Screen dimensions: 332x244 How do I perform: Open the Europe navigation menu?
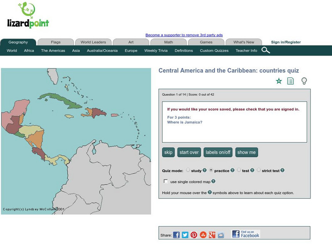tap(131, 51)
